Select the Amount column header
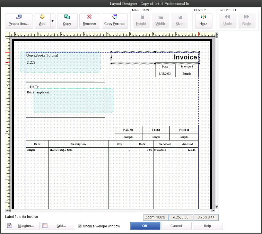 coord(187,144)
